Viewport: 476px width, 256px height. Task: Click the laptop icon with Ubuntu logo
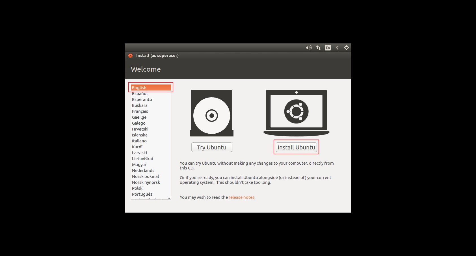(x=296, y=112)
